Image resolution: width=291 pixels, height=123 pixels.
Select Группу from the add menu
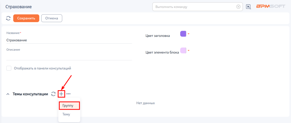[x=69, y=106]
